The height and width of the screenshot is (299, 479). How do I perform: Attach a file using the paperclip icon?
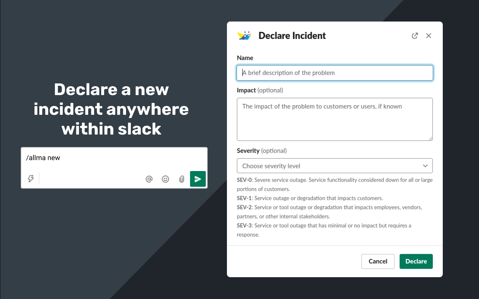(181, 179)
